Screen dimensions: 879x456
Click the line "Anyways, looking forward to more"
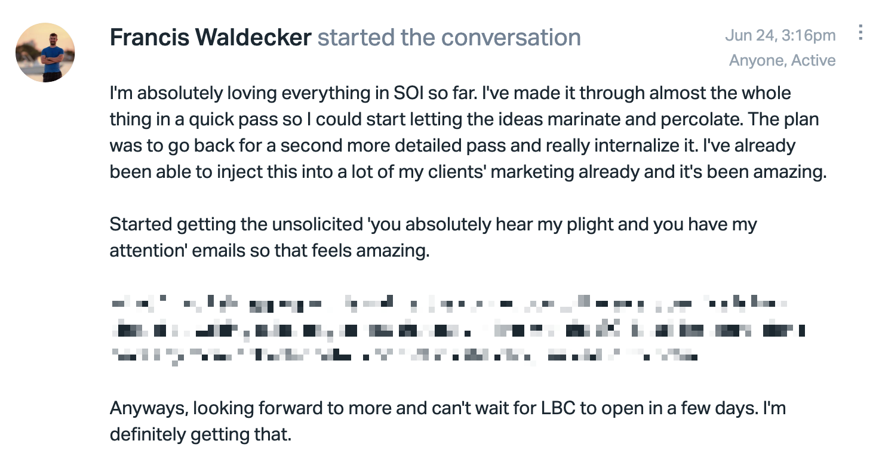tap(447, 409)
